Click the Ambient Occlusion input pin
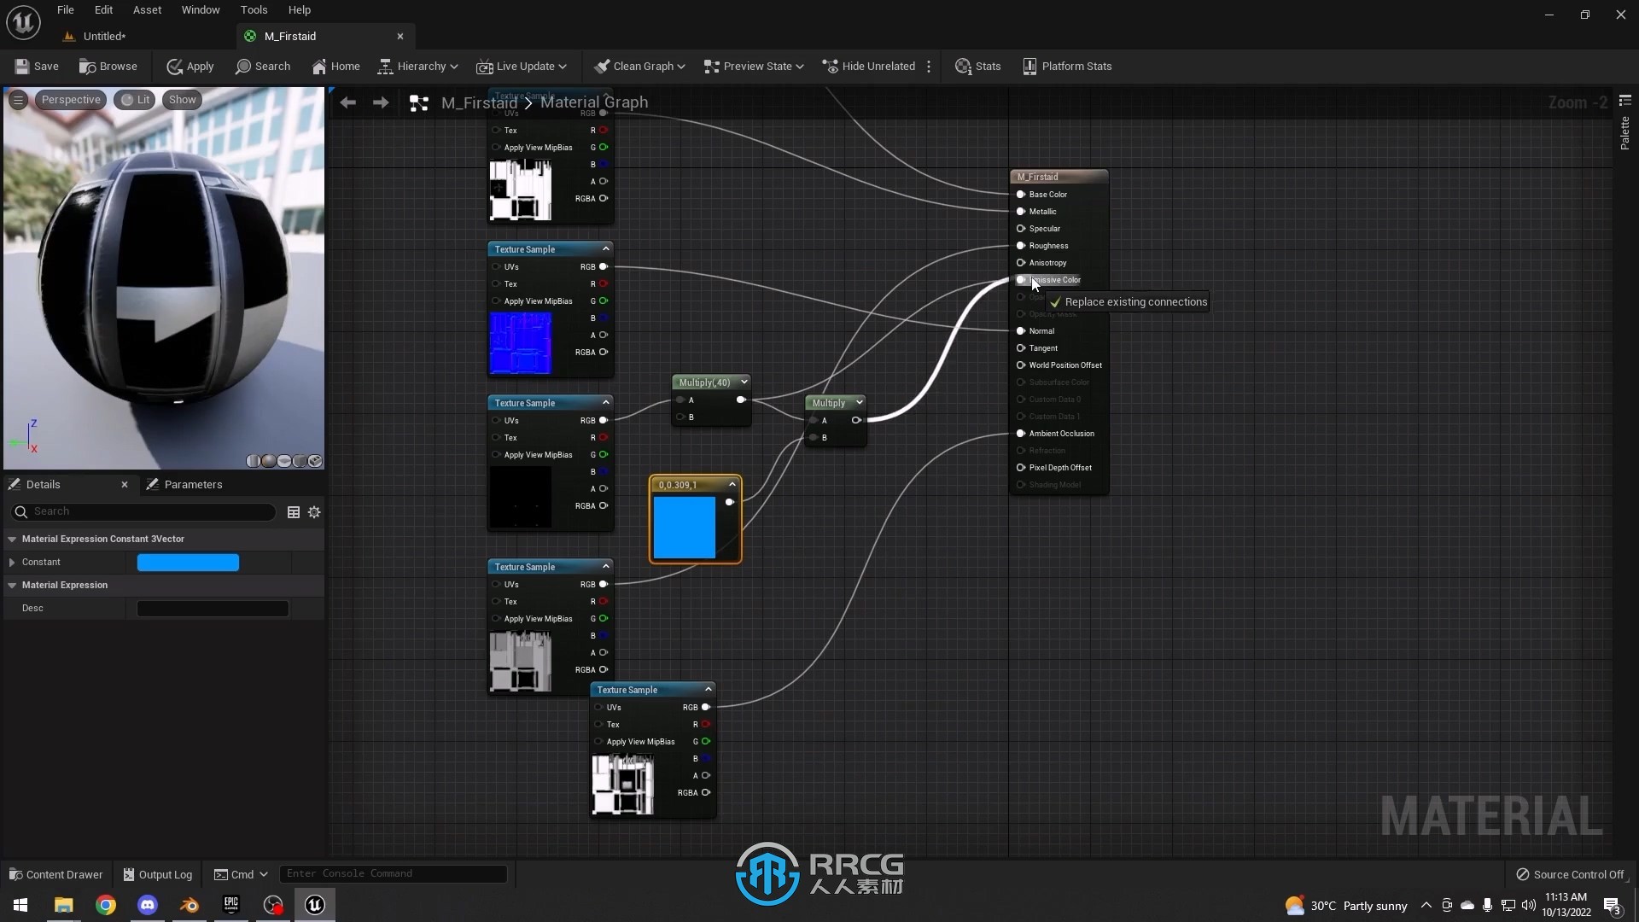The width and height of the screenshot is (1639, 922). pyautogui.click(x=1020, y=434)
